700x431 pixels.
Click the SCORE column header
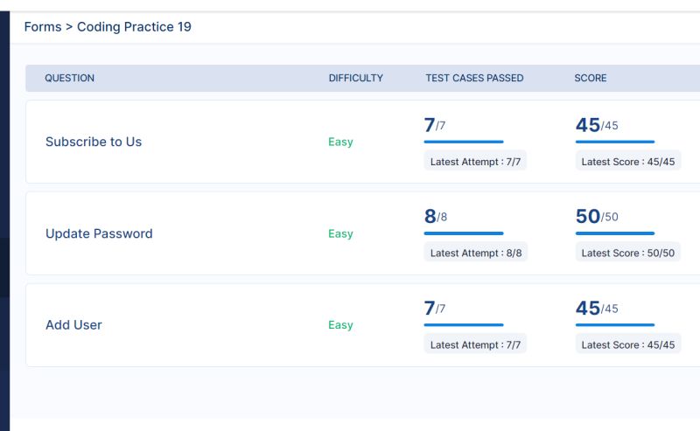[x=590, y=78]
